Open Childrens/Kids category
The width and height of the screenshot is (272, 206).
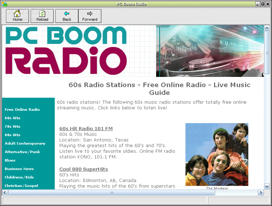pos(19,177)
